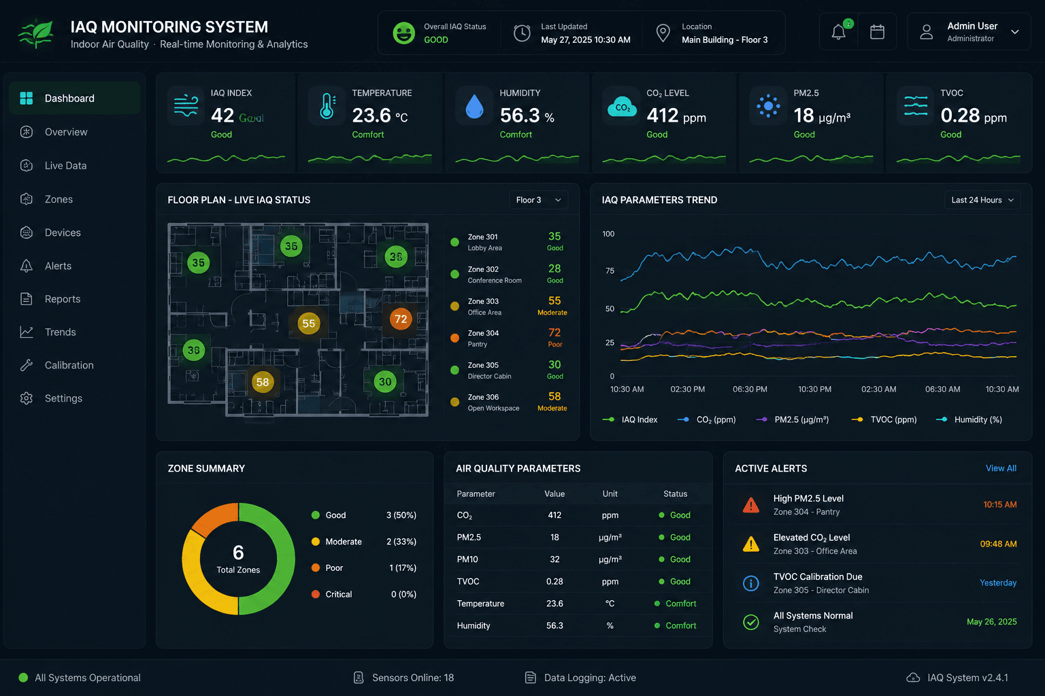
Task: Expand the Admin User menu chevron
Action: 1014,32
